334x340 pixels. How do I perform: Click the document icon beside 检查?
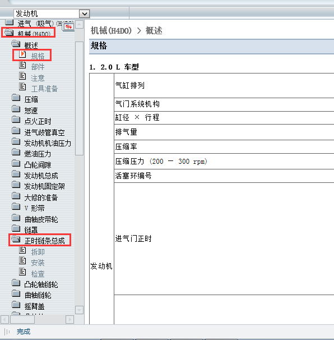click(x=22, y=272)
